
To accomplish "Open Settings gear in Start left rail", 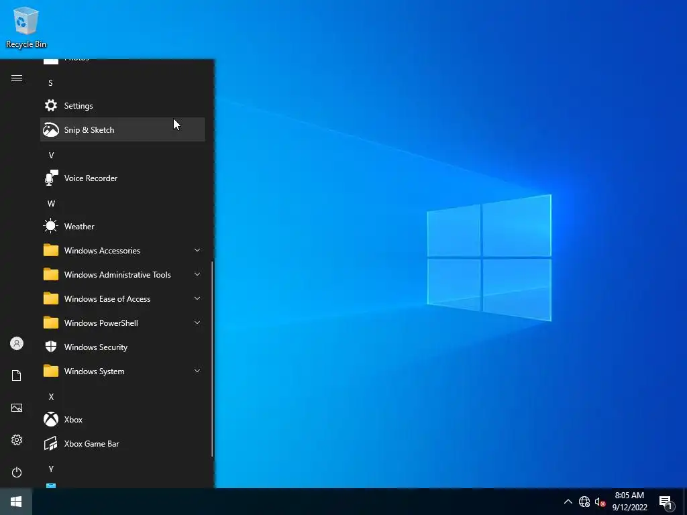I will (17, 440).
